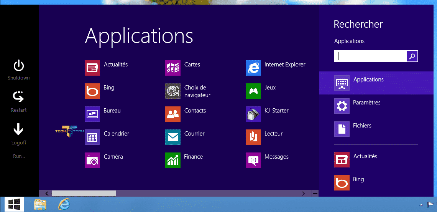Click the Logoff arrow icon
Screen dimensions: 437x212
(19, 129)
